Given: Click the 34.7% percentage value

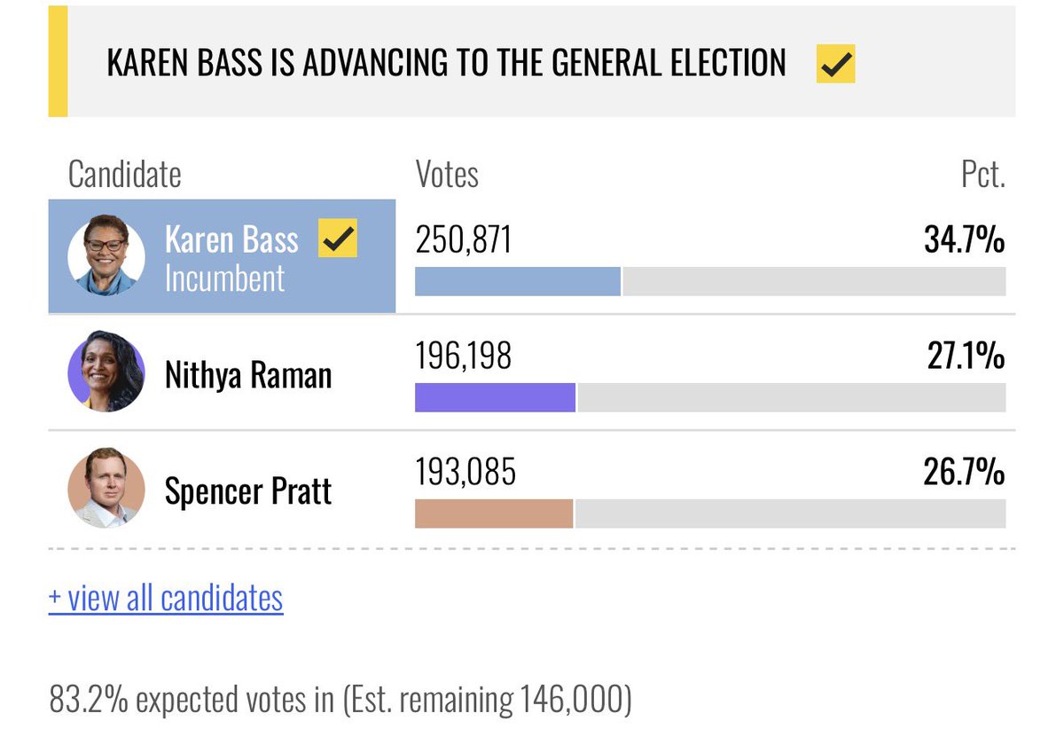Looking at the screenshot, I should pos(965,240).
